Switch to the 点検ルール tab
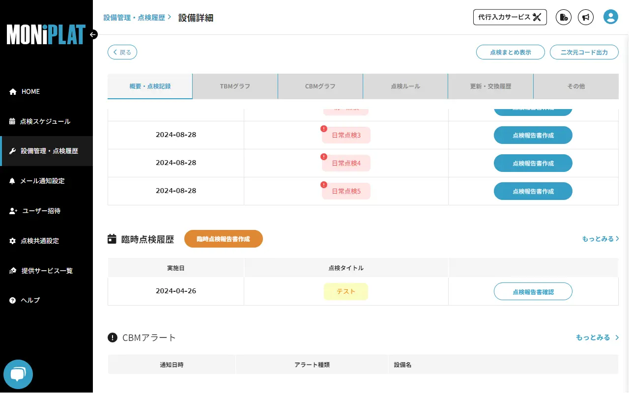 pos(405,86)
